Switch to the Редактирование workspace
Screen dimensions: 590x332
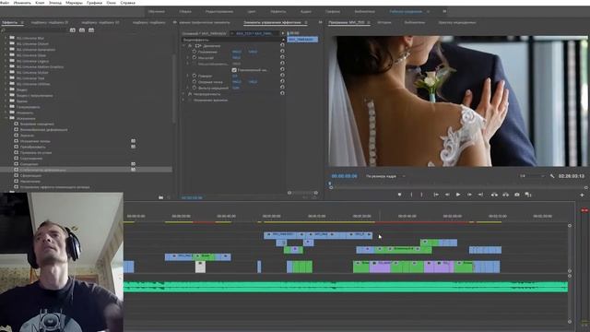point(219,12)
